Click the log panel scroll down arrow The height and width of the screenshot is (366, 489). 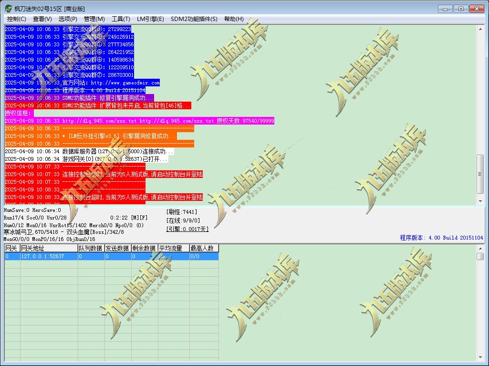pyautogui.click(x=480, y=201)
